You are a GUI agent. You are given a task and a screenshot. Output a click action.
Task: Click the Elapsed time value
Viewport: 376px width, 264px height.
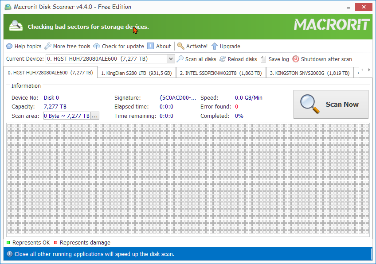point(166,107)
